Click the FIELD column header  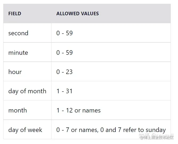[15, 14]
